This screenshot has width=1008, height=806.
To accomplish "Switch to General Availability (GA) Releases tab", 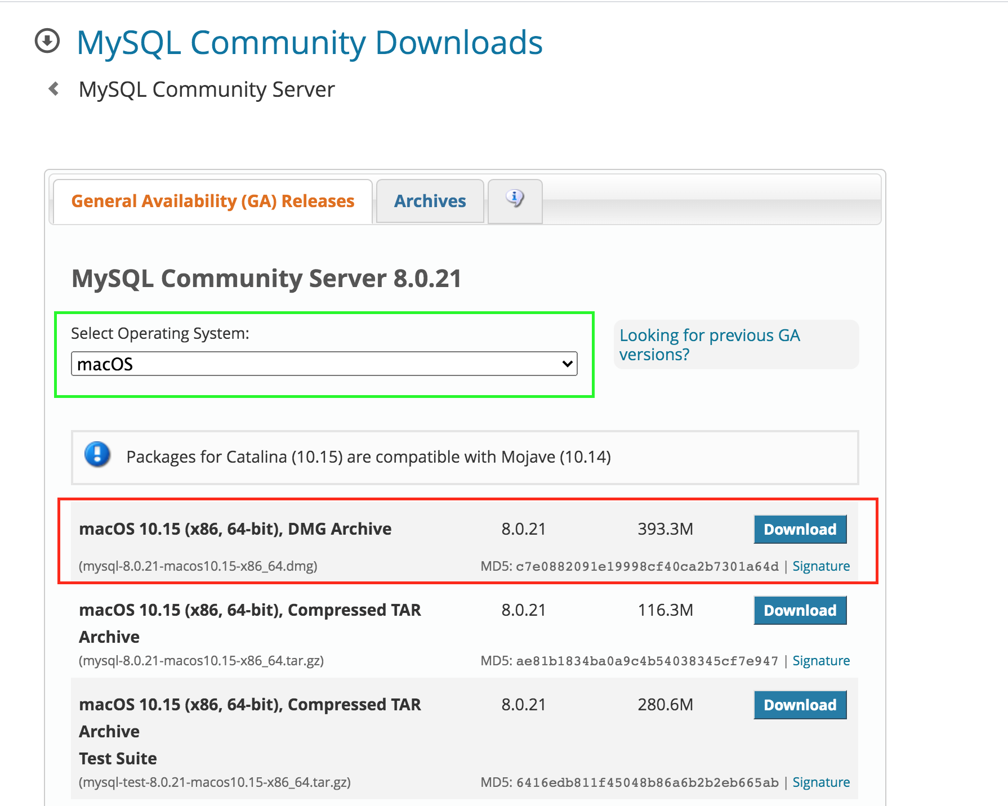I will coord(213,201).
